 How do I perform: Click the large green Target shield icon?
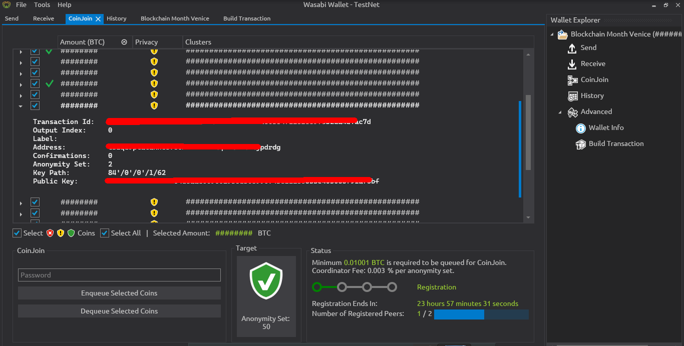(266, 281)
